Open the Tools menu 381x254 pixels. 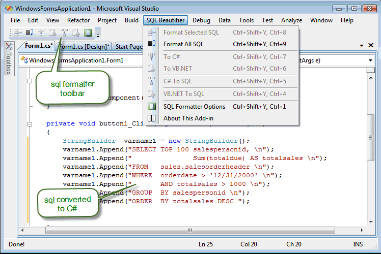click(247, 20)
